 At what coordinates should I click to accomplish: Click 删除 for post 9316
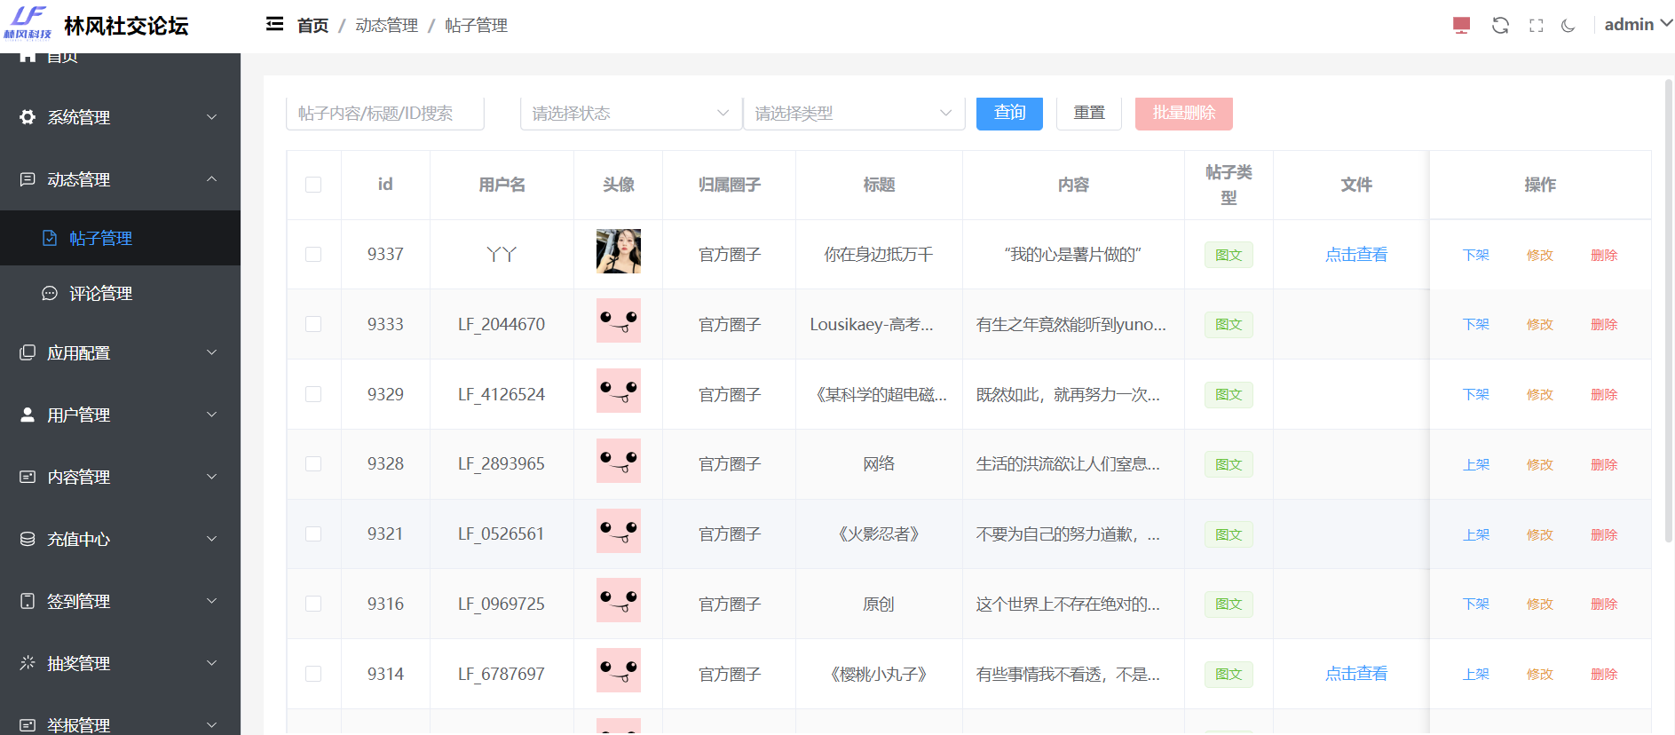coord(1604,604)
